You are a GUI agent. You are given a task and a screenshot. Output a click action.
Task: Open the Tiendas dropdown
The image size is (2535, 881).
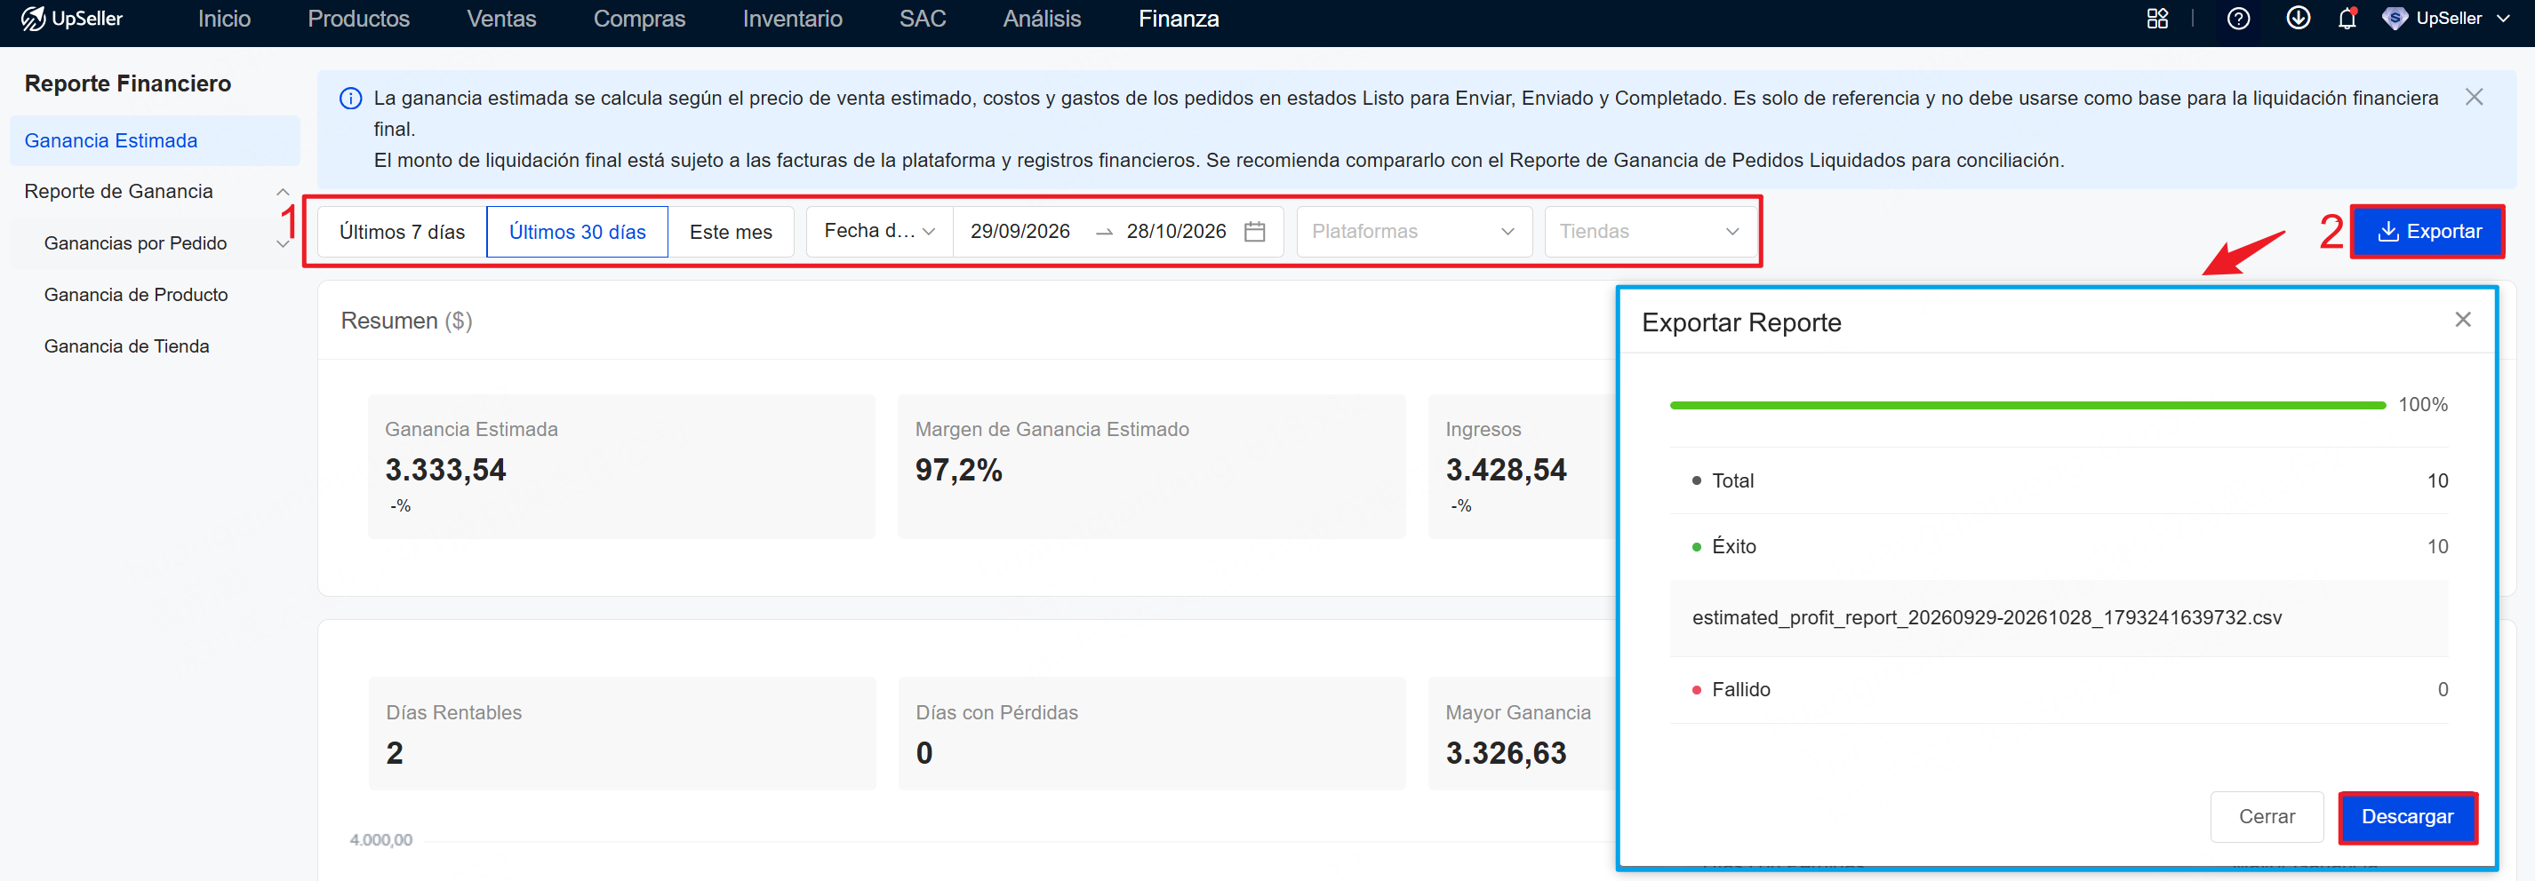click(x=1651, y=232)
